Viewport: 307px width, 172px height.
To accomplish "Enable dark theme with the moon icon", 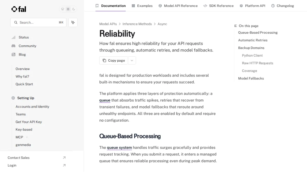I will click(x=74, y=9).
